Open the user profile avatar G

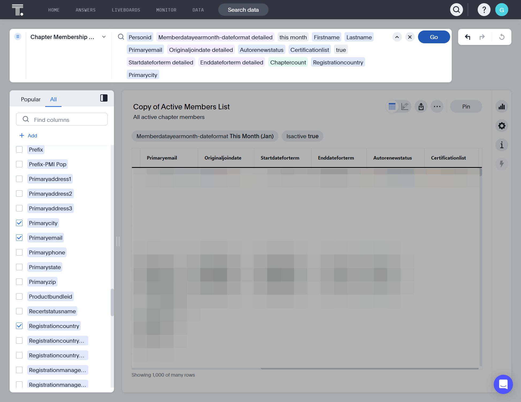502,10
